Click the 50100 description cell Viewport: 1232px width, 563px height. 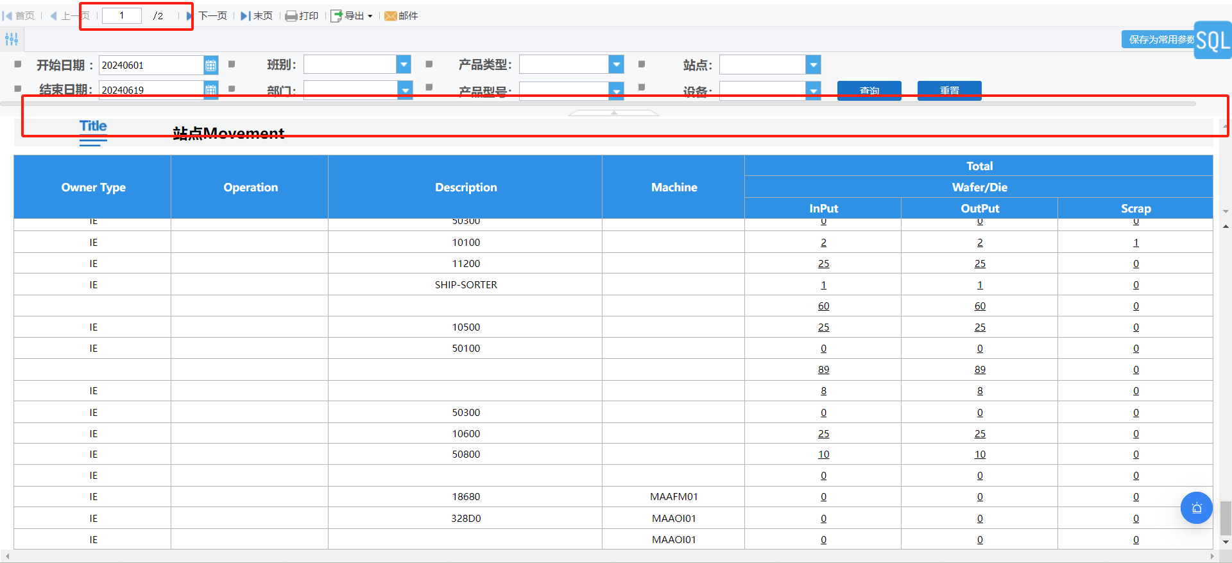[466, 349]
